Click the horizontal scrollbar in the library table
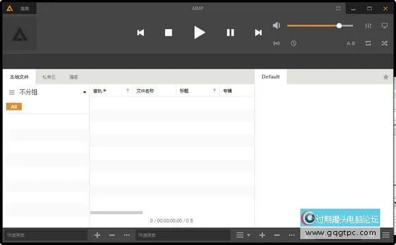Viewport: 396px width, 245px height. pyautogui.click(x=116, y=213)
